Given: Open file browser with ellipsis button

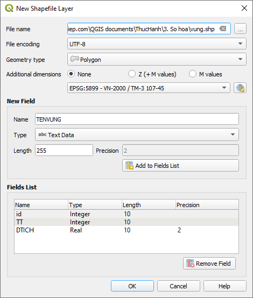Looking at the screenshot, I should point(240,29).
